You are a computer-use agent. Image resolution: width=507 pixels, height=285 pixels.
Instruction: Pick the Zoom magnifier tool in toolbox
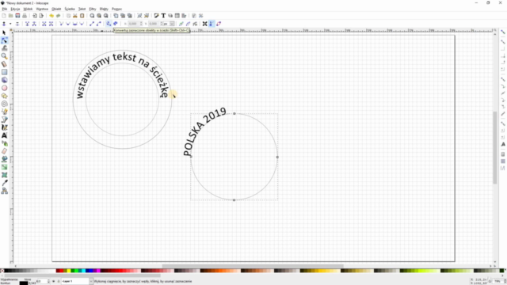click(x=4, y=56)
